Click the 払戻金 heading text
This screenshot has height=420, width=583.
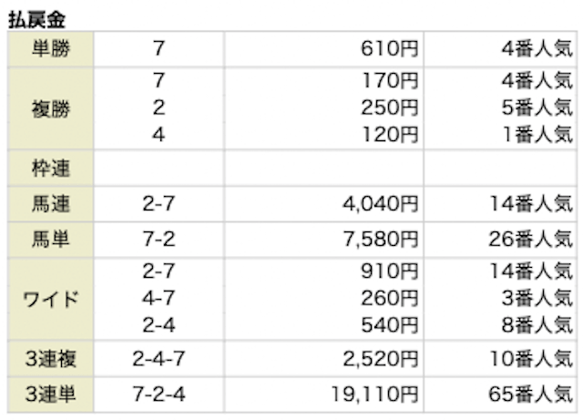coord(36,20)
